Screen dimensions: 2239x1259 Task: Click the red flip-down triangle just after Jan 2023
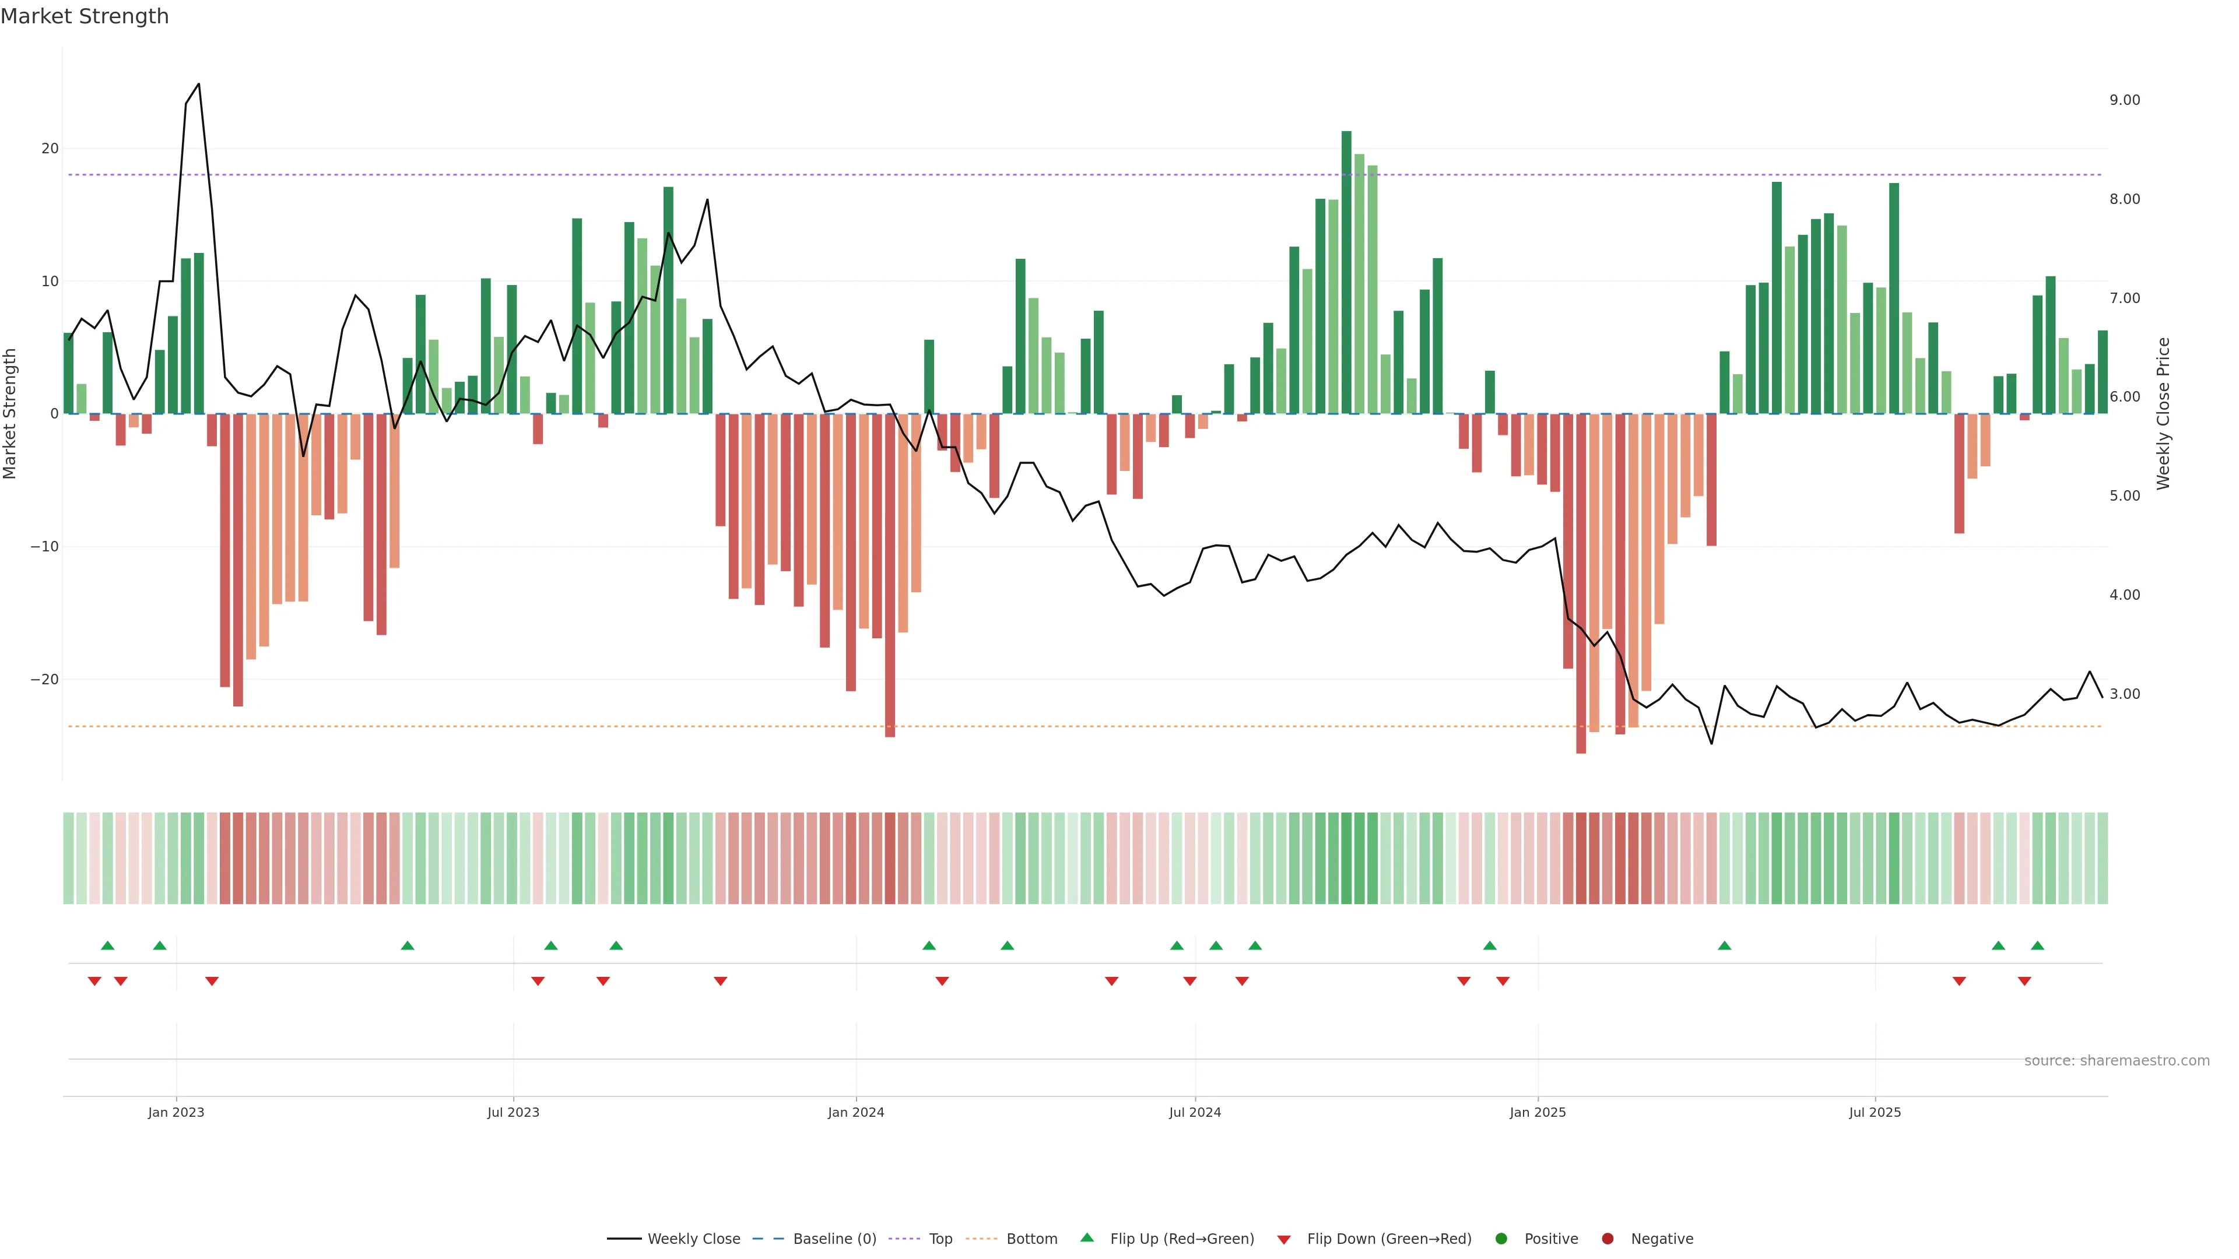pos(211,981)
